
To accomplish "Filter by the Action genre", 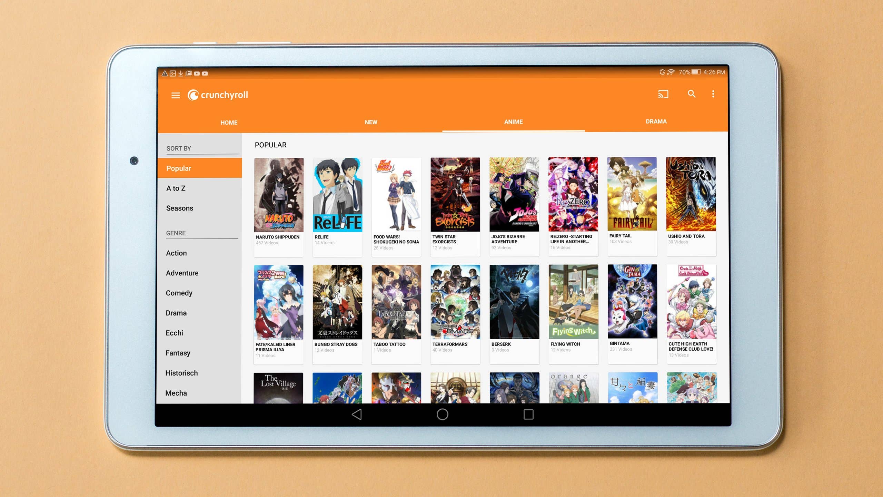I will coord(176,253).
